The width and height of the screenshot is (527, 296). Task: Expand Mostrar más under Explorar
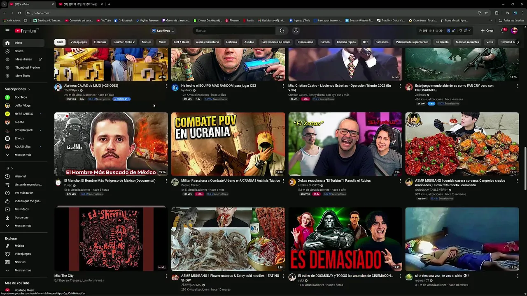point(23,271)
